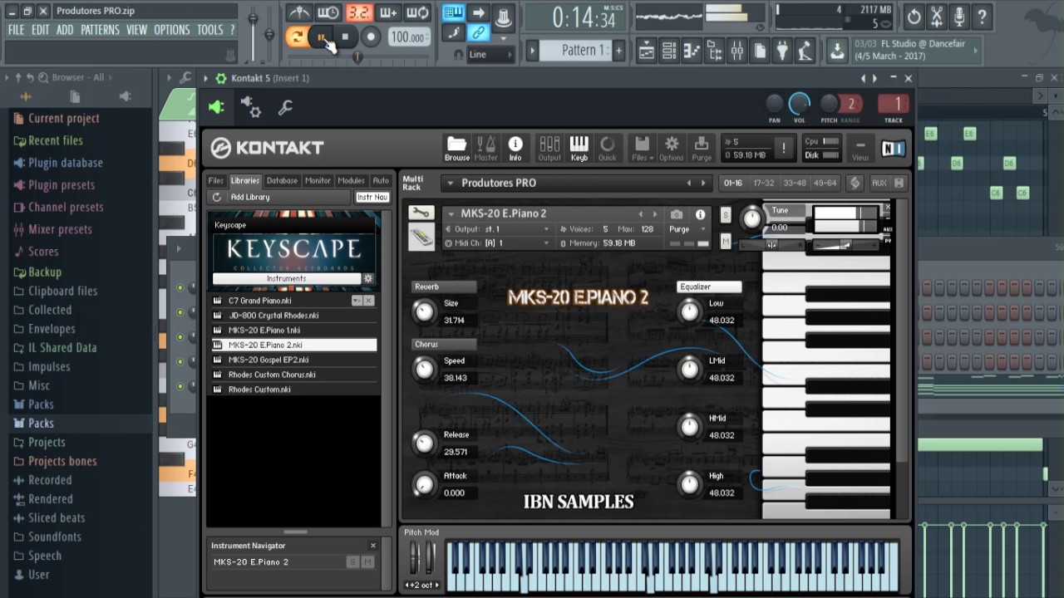Image resolution: width=1064 pixels, height=598 pixels.
Task: Open the piano roll icon
Action: point(692,51)
